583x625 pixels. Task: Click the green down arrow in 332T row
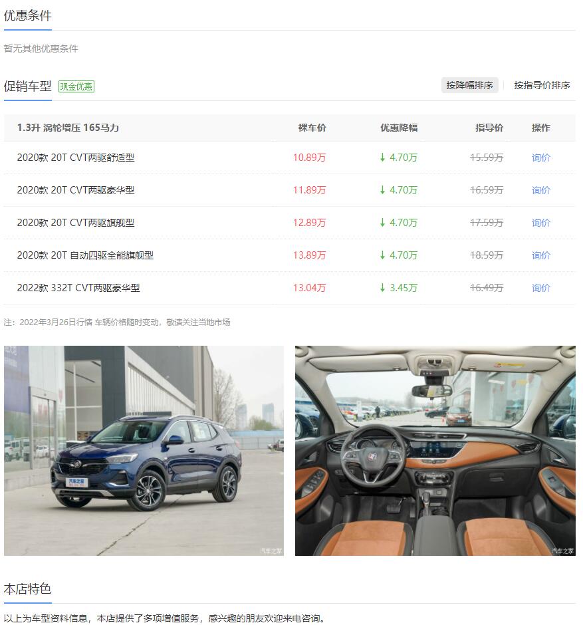click(x=382, y=288)
